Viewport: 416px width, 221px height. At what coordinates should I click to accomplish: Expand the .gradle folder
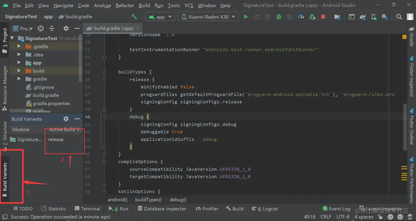[x=19, y=47]
